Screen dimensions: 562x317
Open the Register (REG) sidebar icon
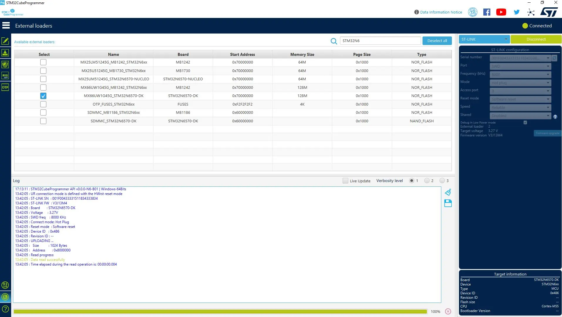5,76
